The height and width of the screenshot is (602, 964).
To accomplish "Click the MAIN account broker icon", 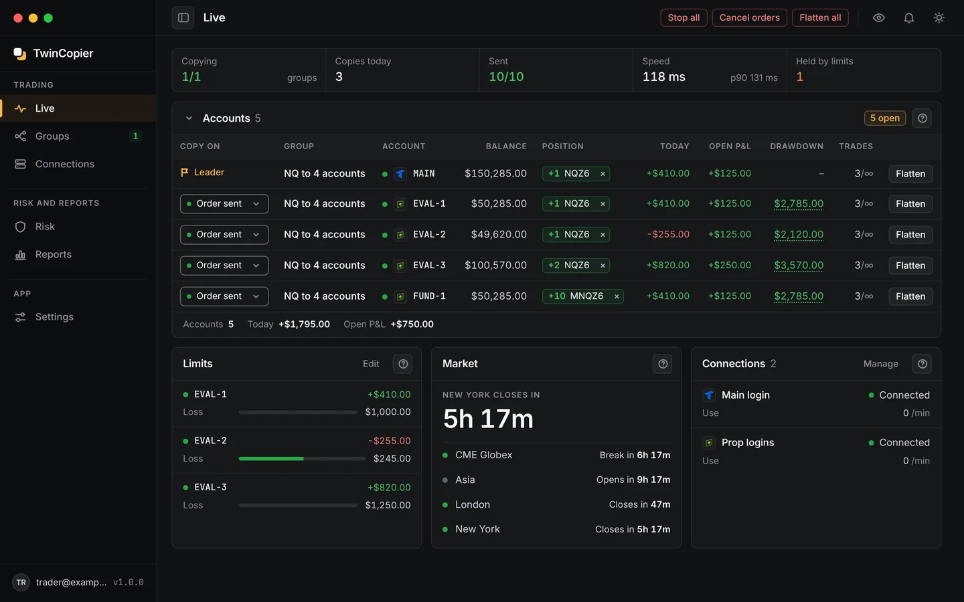I will pos(400,174).
